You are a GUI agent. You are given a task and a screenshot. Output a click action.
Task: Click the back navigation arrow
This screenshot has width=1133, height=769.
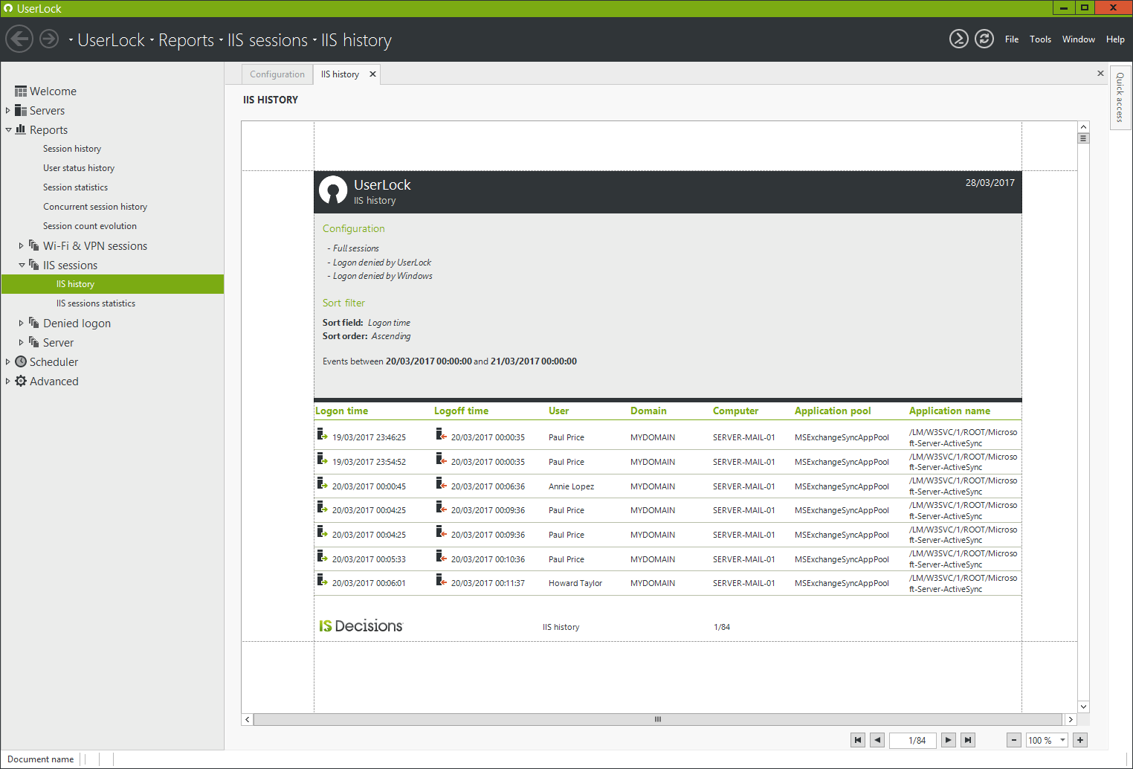19,39
